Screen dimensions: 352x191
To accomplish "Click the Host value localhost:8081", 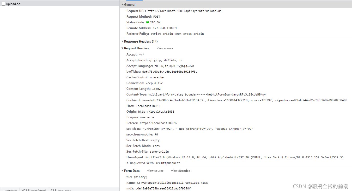I will click(x=148, y=106).
